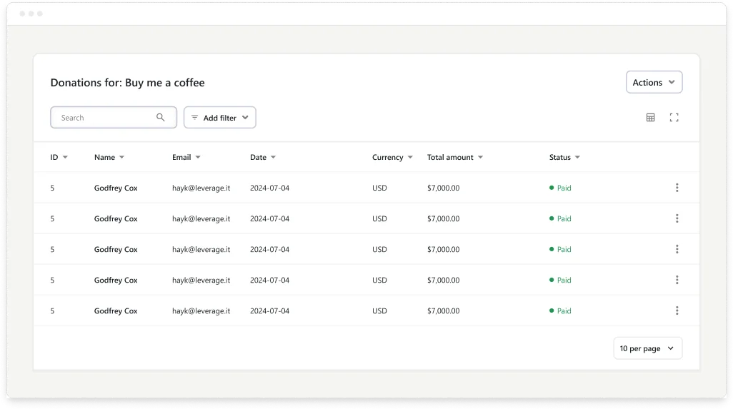This screenshot has width=733, height=409.
Task: Open the Actions dropdown
Action: pos(654,83)
